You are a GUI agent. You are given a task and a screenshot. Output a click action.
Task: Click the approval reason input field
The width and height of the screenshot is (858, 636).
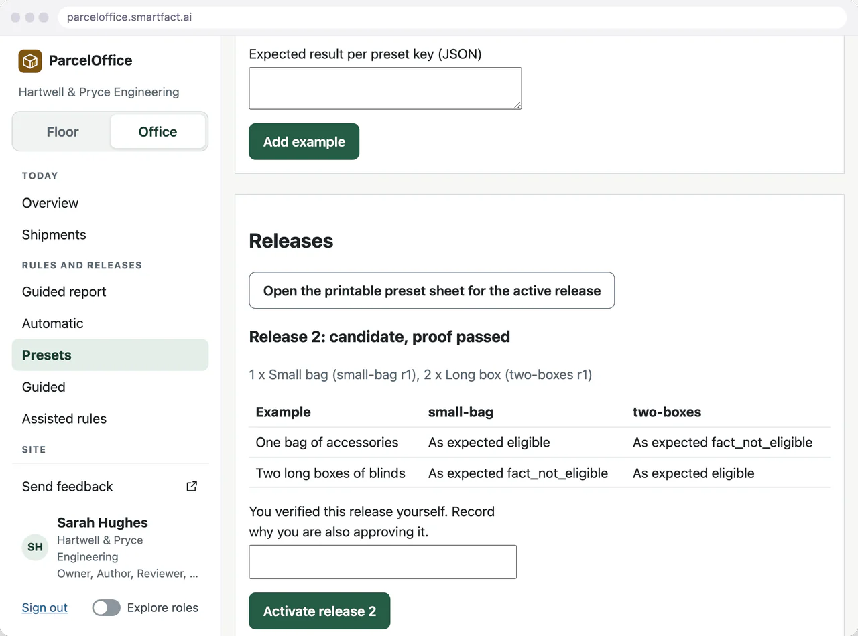[383, 562]
